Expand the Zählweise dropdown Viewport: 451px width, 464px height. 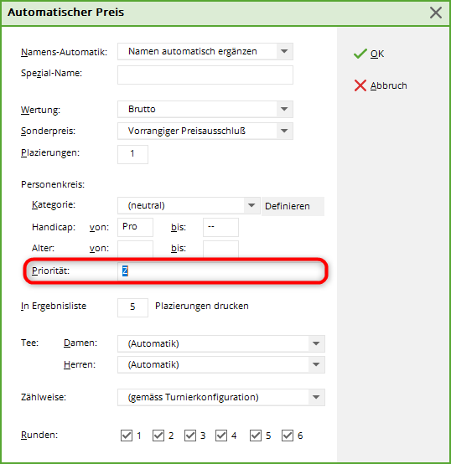(x=316, y=397)
